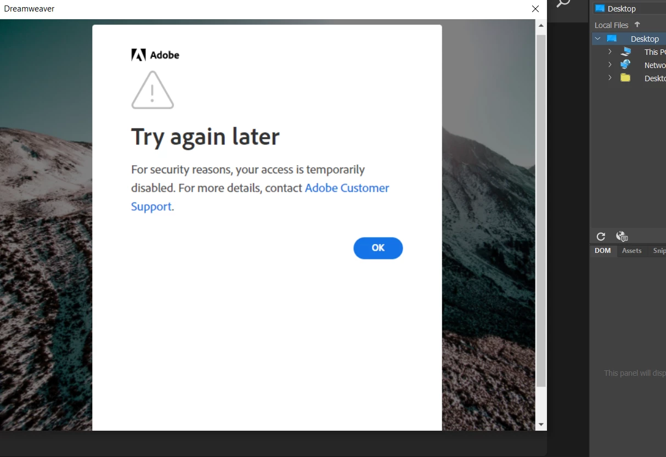Click the search magnifier icon in the top bar

563,3
